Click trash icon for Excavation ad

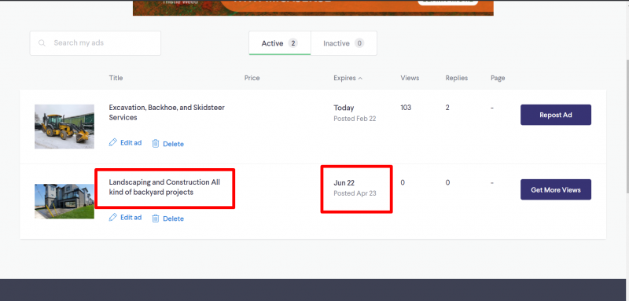[x=156, y=144]
